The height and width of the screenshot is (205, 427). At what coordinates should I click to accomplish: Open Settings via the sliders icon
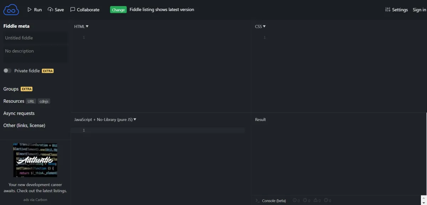(388, 10)
